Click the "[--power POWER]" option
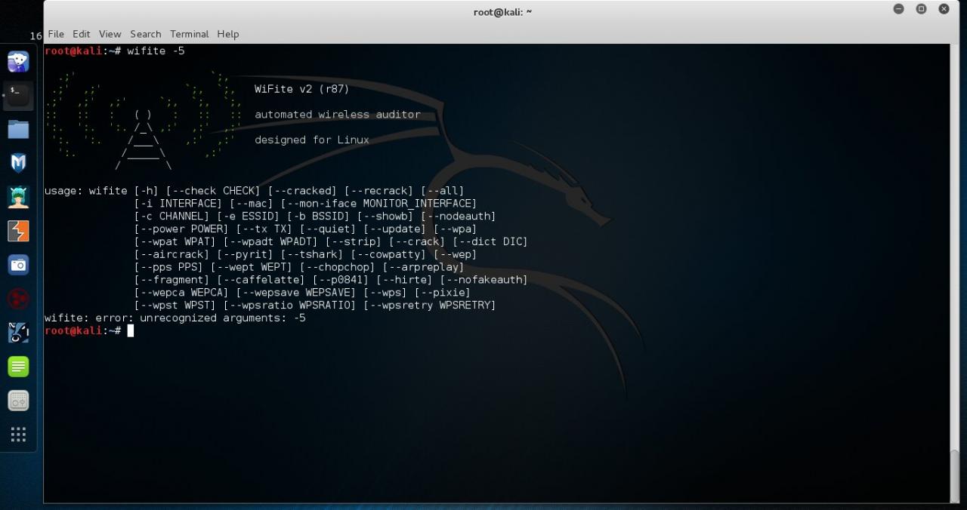The image size is (967, 510). (x=181, y=229)
